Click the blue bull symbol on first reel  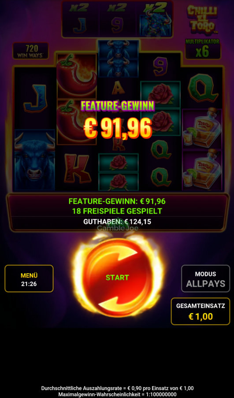tap(35, 161)
